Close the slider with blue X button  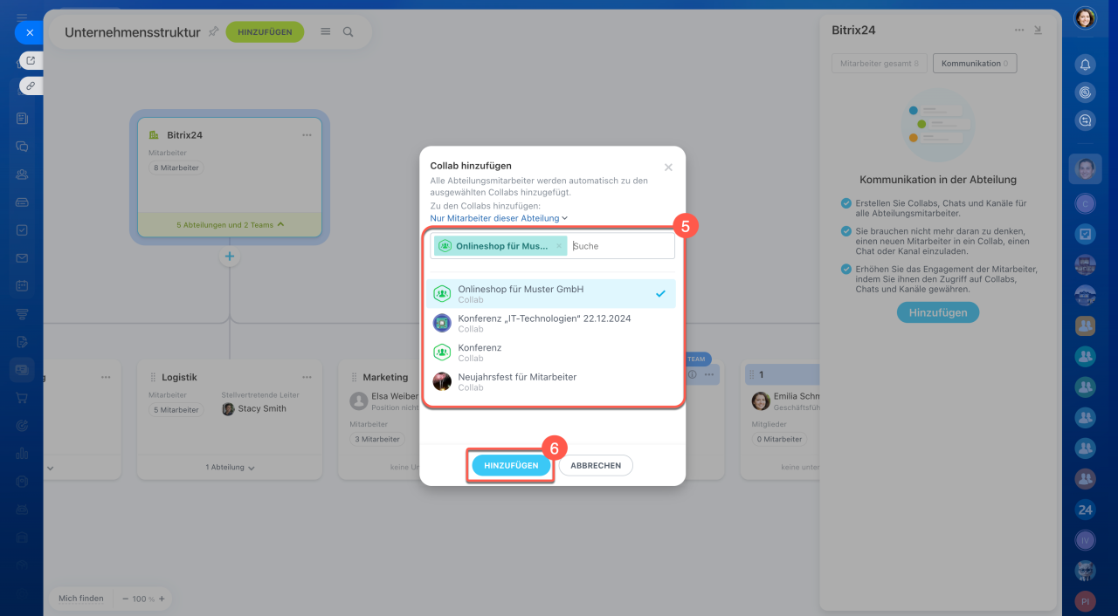pyautogui.click(x=29, y=32)
